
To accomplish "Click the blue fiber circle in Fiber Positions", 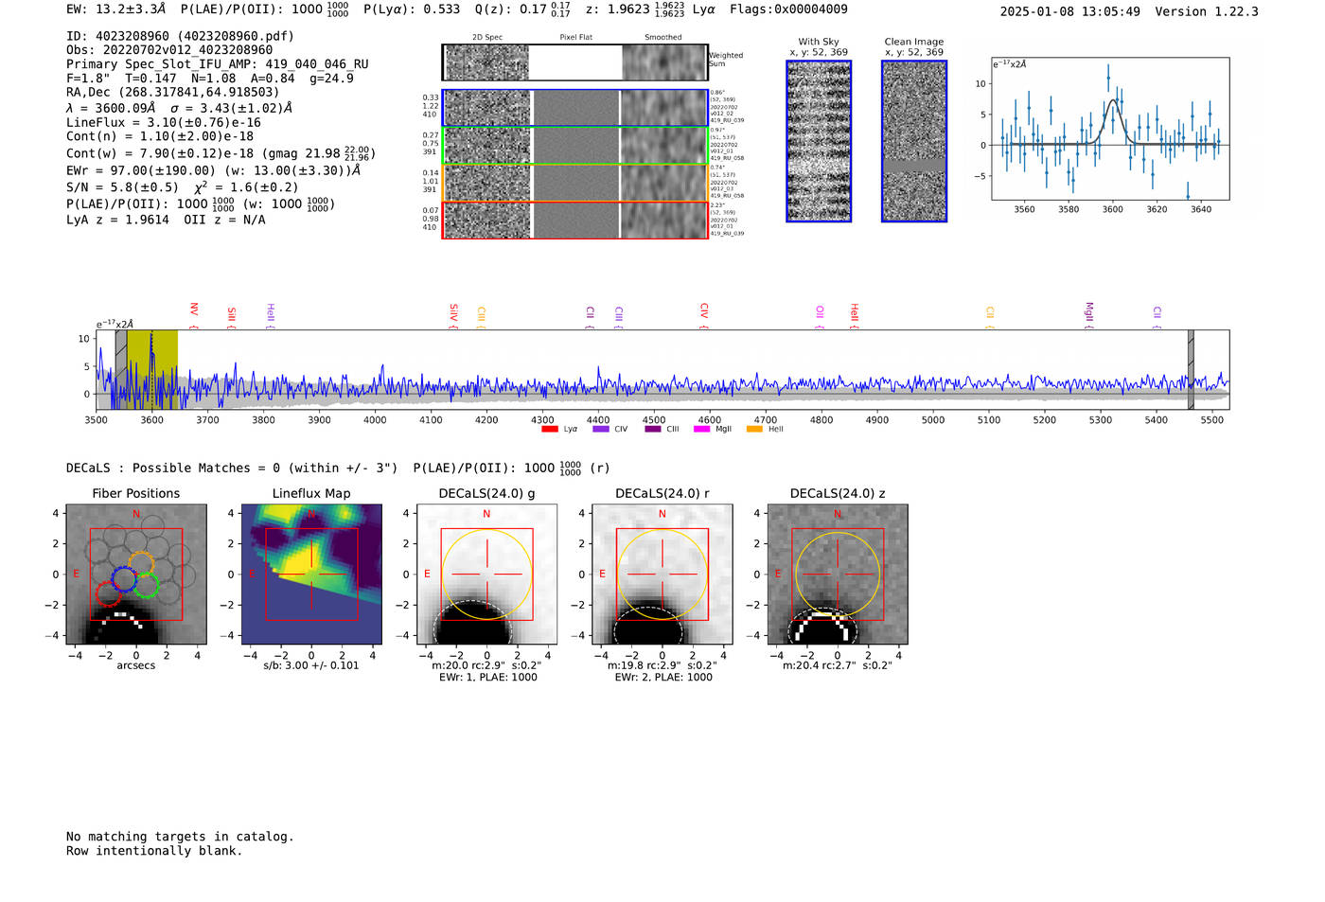I will (x=125, y=578).
